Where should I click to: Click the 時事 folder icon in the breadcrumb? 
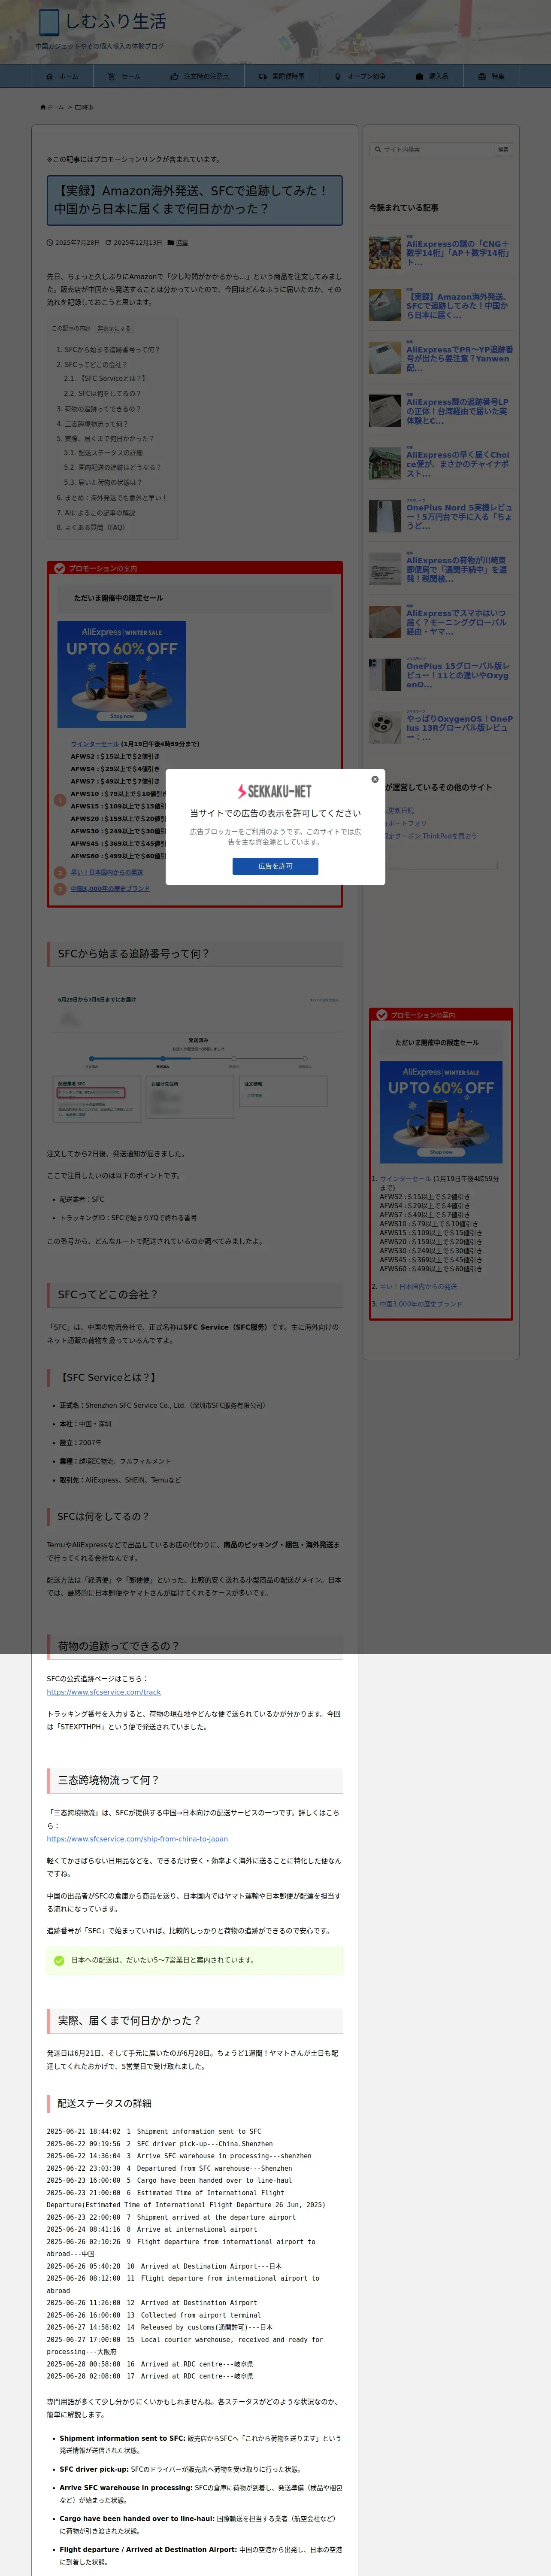(78, 107)
